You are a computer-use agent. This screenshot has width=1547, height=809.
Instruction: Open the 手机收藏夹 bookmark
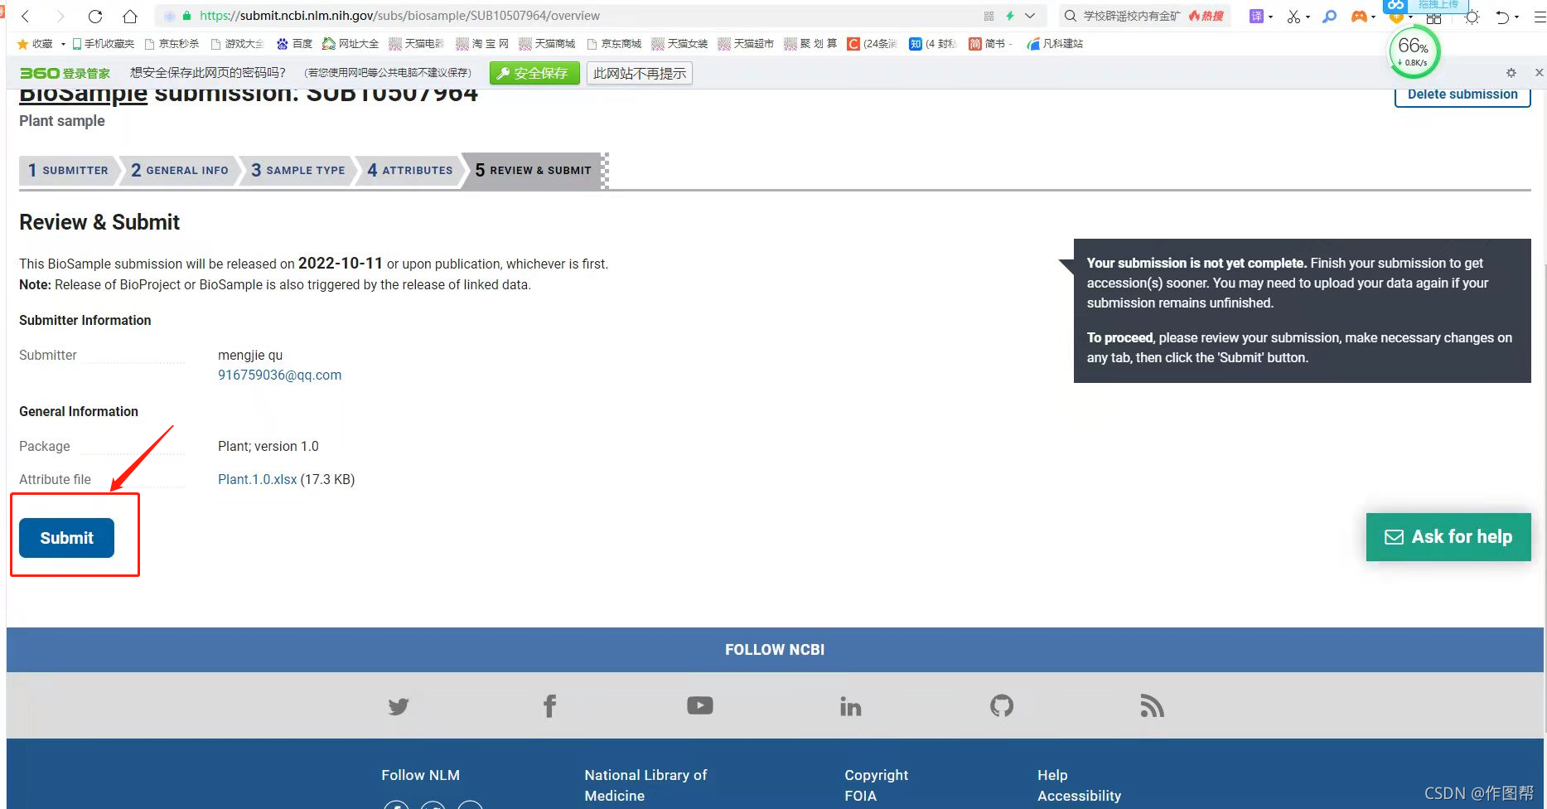(x=103, y=44)
